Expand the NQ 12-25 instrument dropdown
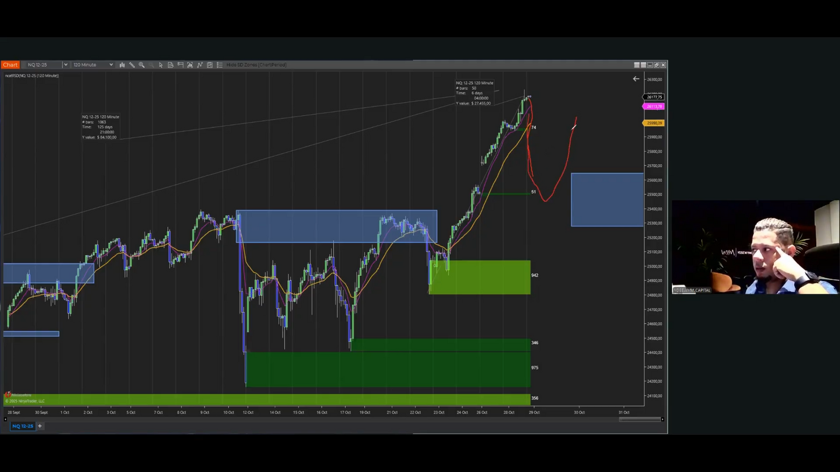This screenshot has height=472, width=840. pos(66,65)
